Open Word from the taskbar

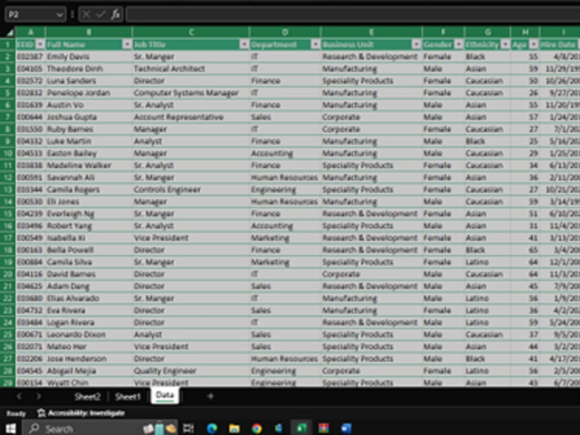coord(346,429)
